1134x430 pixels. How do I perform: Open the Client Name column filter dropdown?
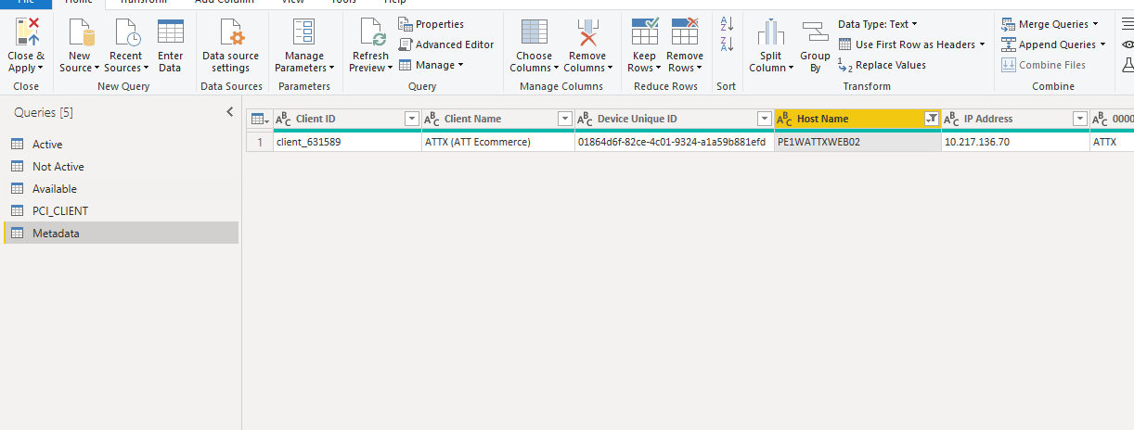pyautogui.click(x=564, y=119)
